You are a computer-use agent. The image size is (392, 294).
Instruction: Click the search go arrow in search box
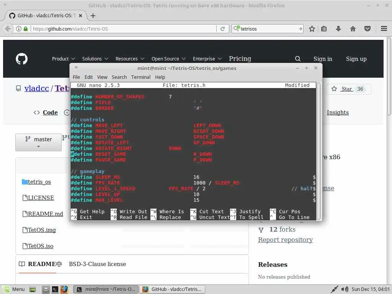[300, 29]
